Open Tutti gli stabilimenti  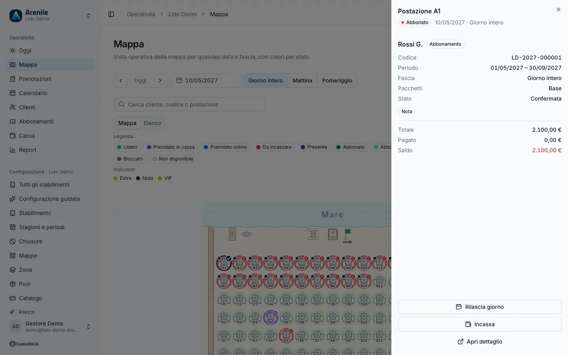point(50,185)
